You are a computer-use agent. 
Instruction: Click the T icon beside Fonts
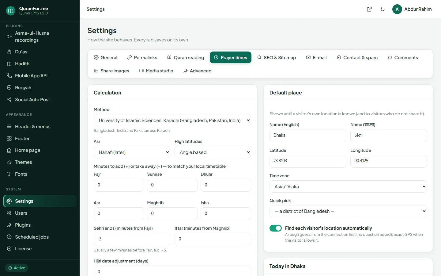[x=9, y=174]
